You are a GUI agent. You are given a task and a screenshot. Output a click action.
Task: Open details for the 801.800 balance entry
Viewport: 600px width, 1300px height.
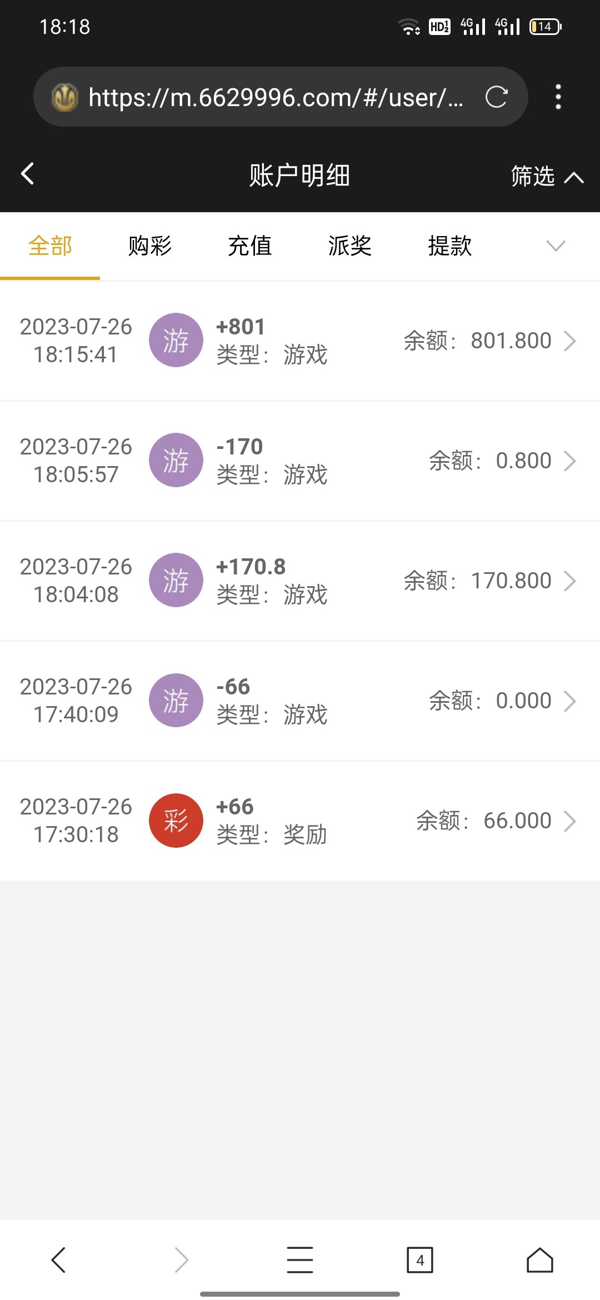click(569, 341)
